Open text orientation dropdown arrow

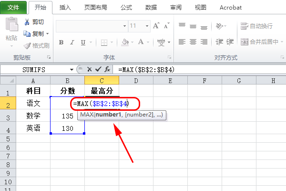[225, 26]
